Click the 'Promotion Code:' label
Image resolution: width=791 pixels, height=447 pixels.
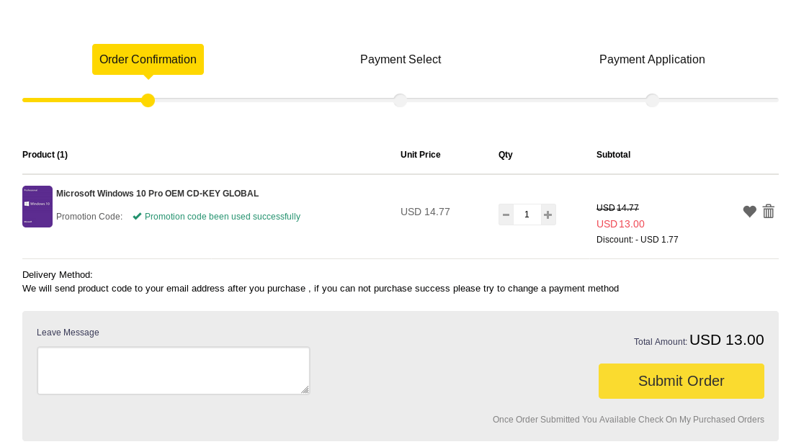[x=89, y=217]
